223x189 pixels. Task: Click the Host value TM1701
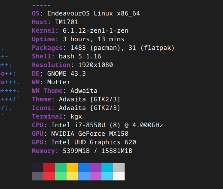67,22
